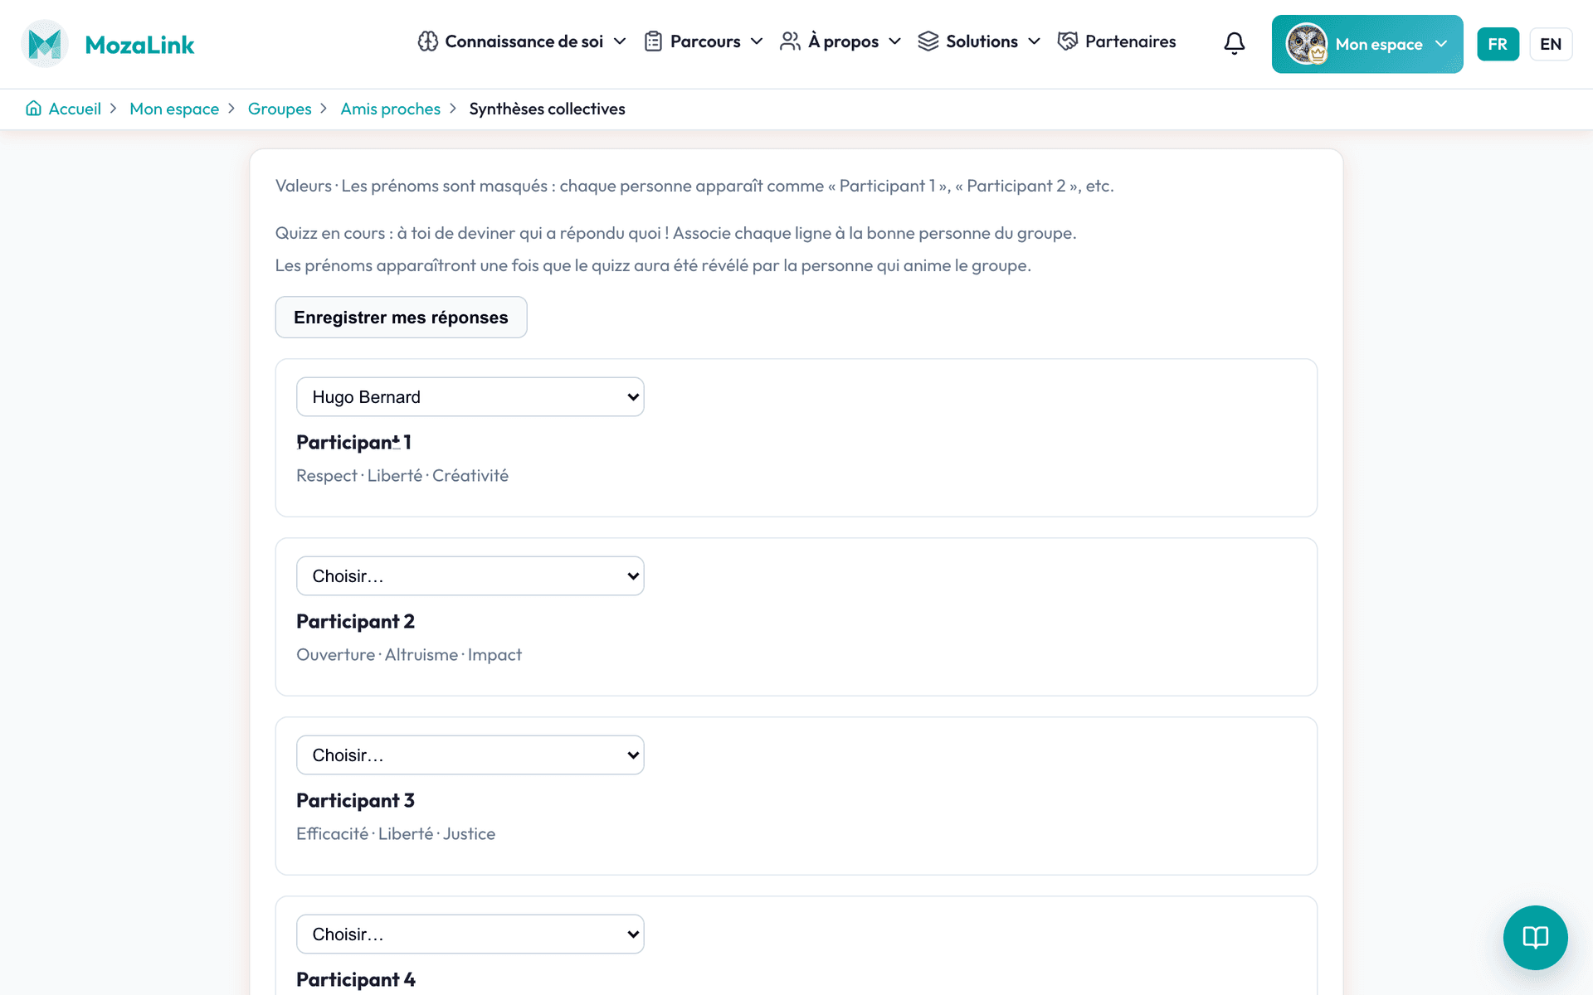Open Mon espace breadcrumb link

(x=174, y=109)
